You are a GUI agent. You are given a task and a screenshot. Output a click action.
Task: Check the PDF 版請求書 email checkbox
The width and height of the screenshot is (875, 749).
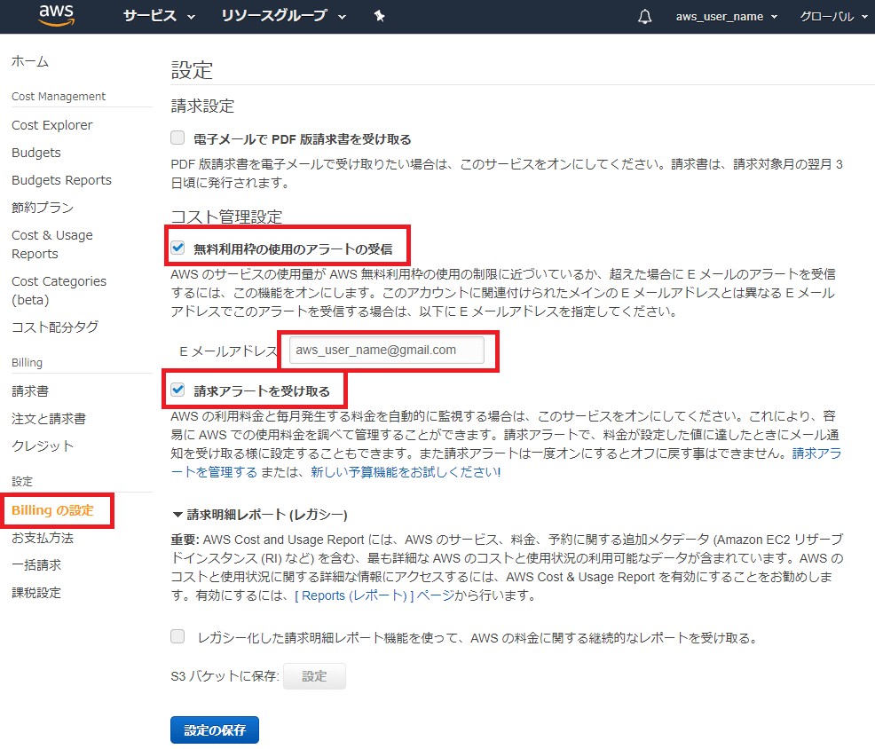coord(177,138)
